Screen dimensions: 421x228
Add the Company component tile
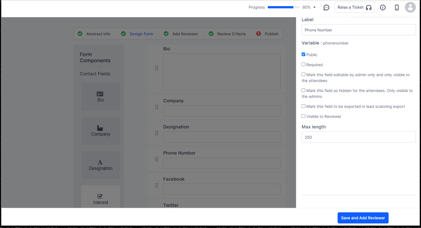pyautogui.click(x=101, y=131)
